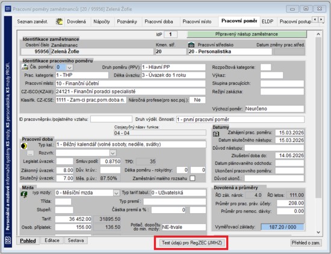Switch to Editace mode
Viewport: 331px width, 254px height.
pyautogui.click(x=52, y=241)
